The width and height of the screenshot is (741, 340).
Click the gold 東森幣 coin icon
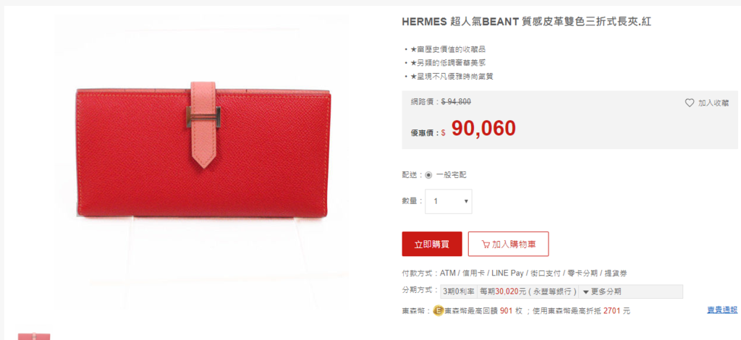(438, 311)
